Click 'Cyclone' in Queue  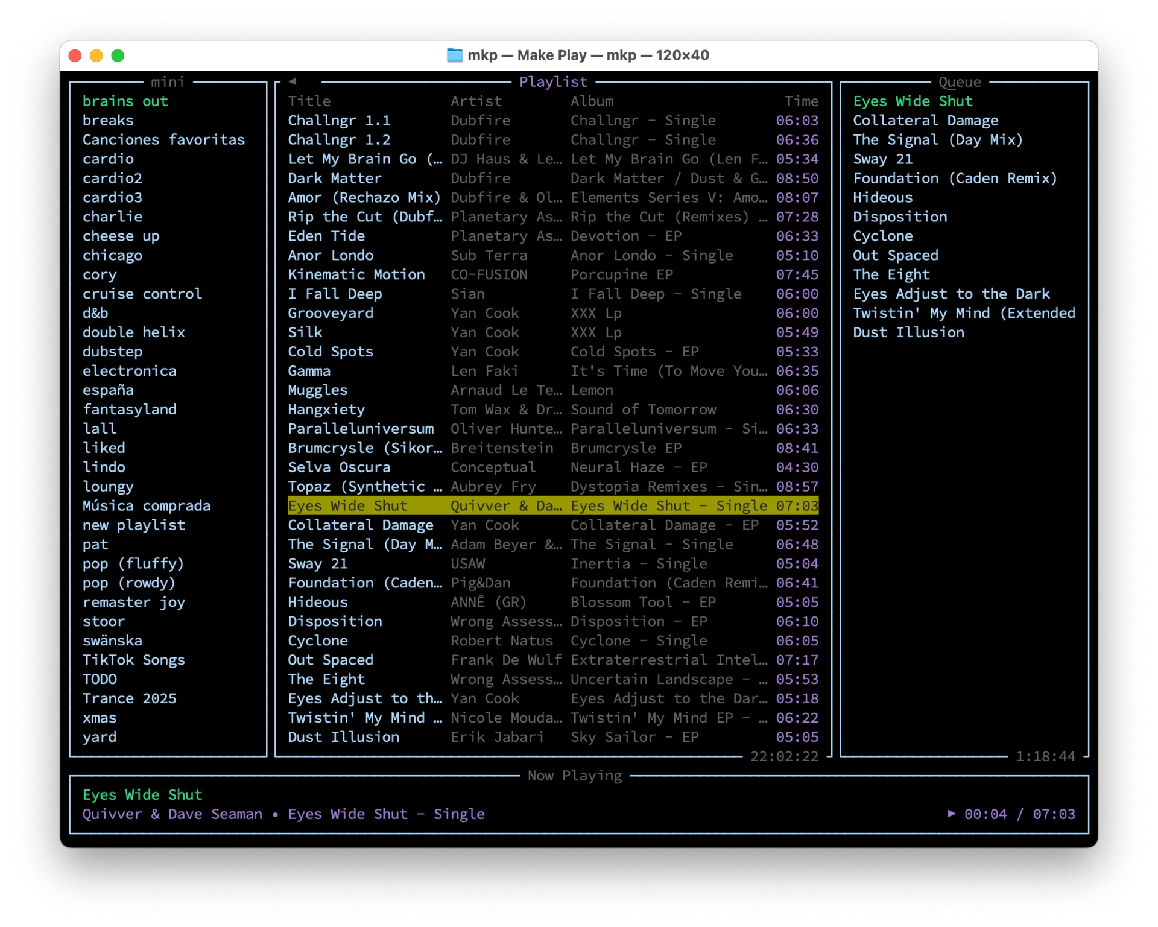[882, 236]
